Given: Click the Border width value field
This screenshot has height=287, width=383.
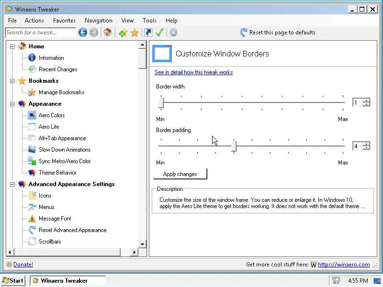Looking at the screenshot, I should 358,102.
